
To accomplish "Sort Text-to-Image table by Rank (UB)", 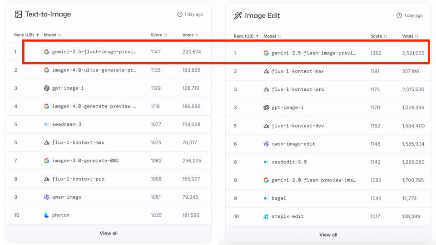I will pyautogui.click(x=27, y=35).
